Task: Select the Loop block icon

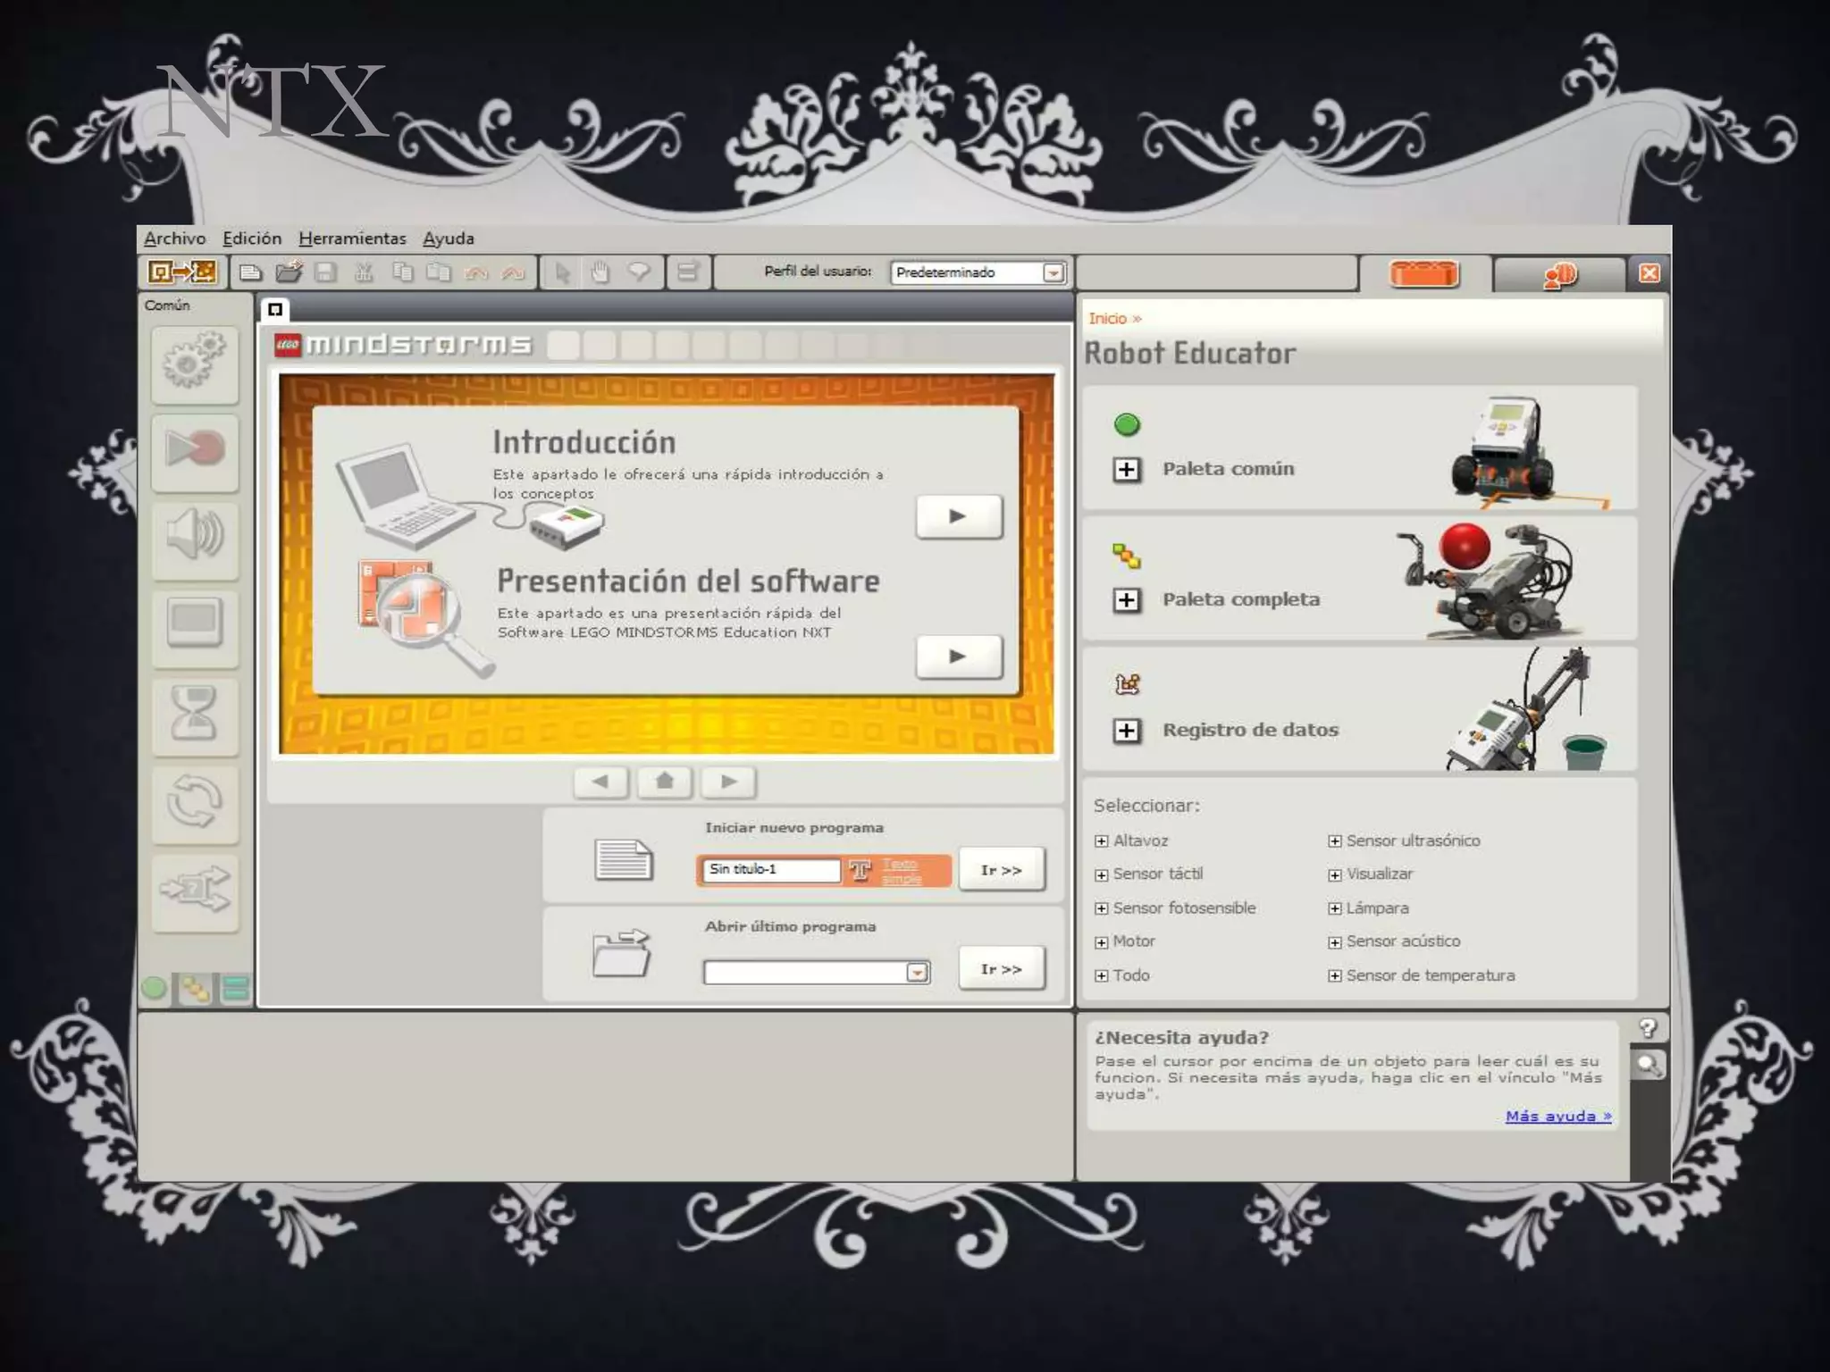Action: 195,802
